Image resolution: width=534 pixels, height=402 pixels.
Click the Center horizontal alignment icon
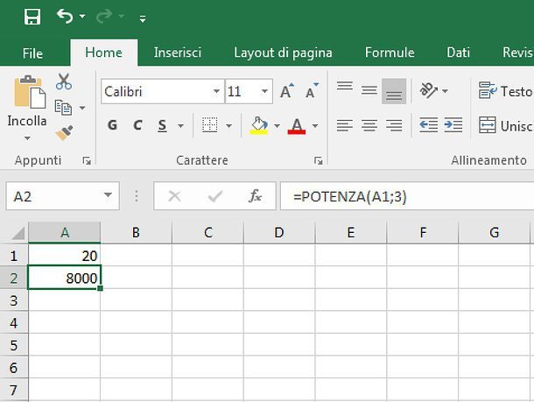369,125
